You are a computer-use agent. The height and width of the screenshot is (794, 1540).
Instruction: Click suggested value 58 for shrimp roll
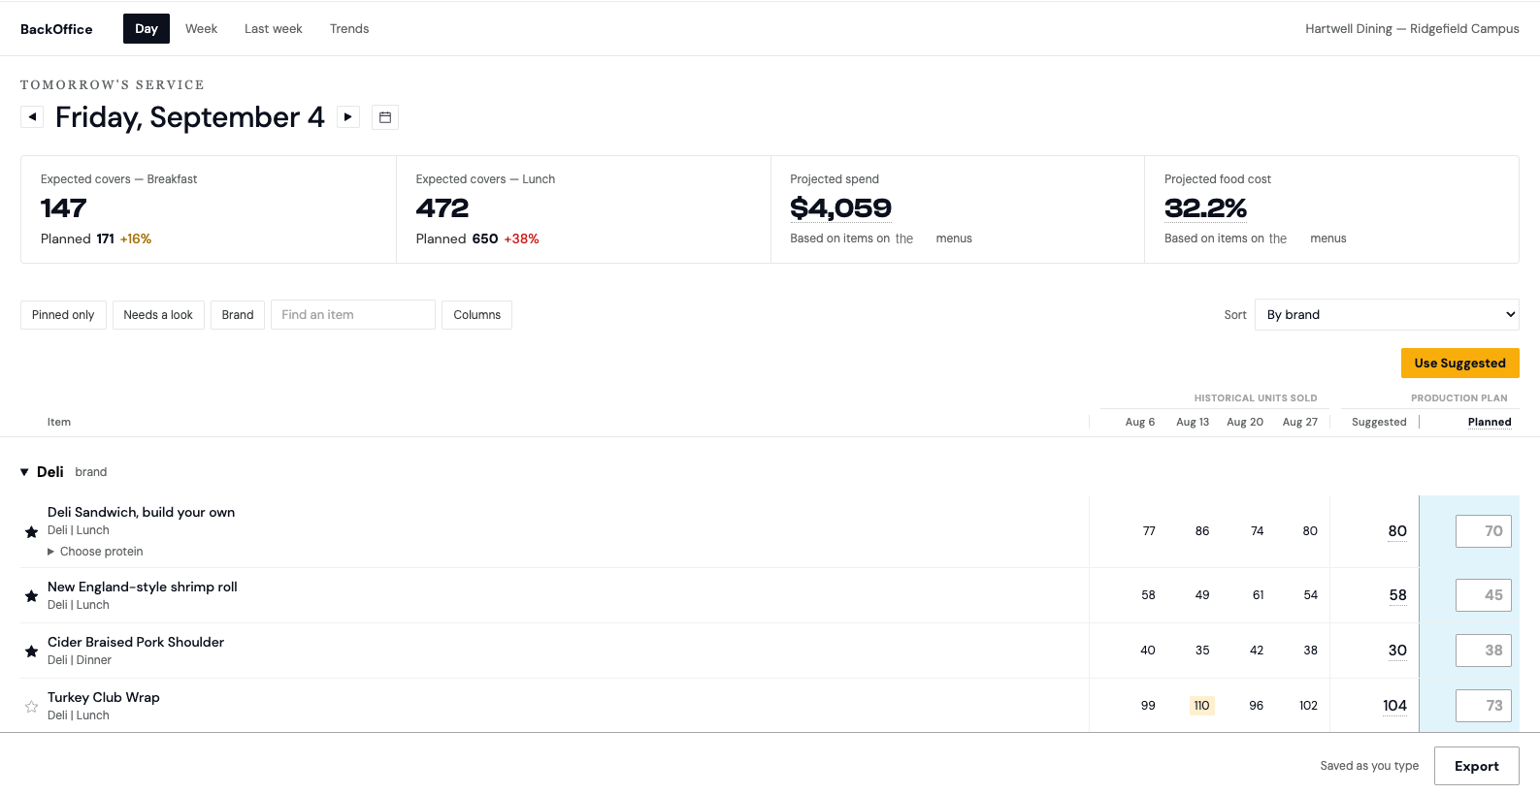tap(1397, 595)
